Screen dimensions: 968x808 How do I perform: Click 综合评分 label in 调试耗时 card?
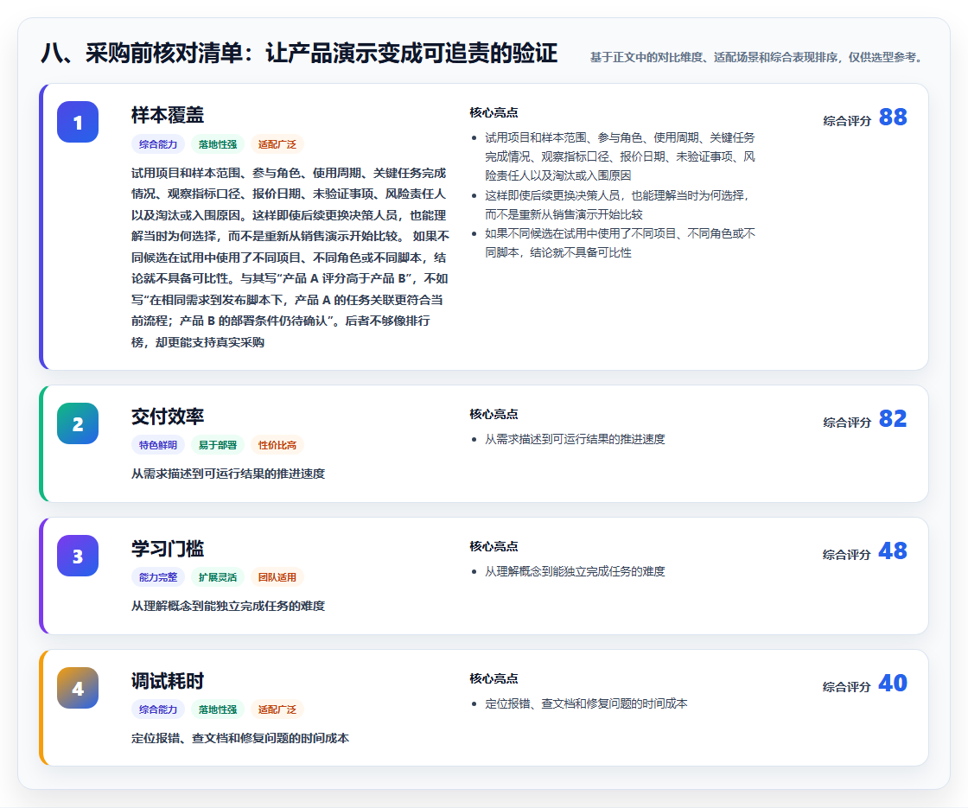point(847,687)
